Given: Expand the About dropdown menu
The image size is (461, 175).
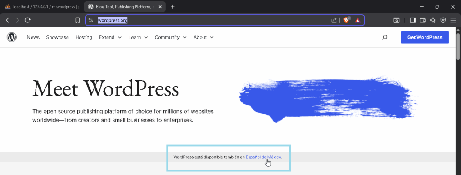Looking at the screenshot, I should 203,37.
